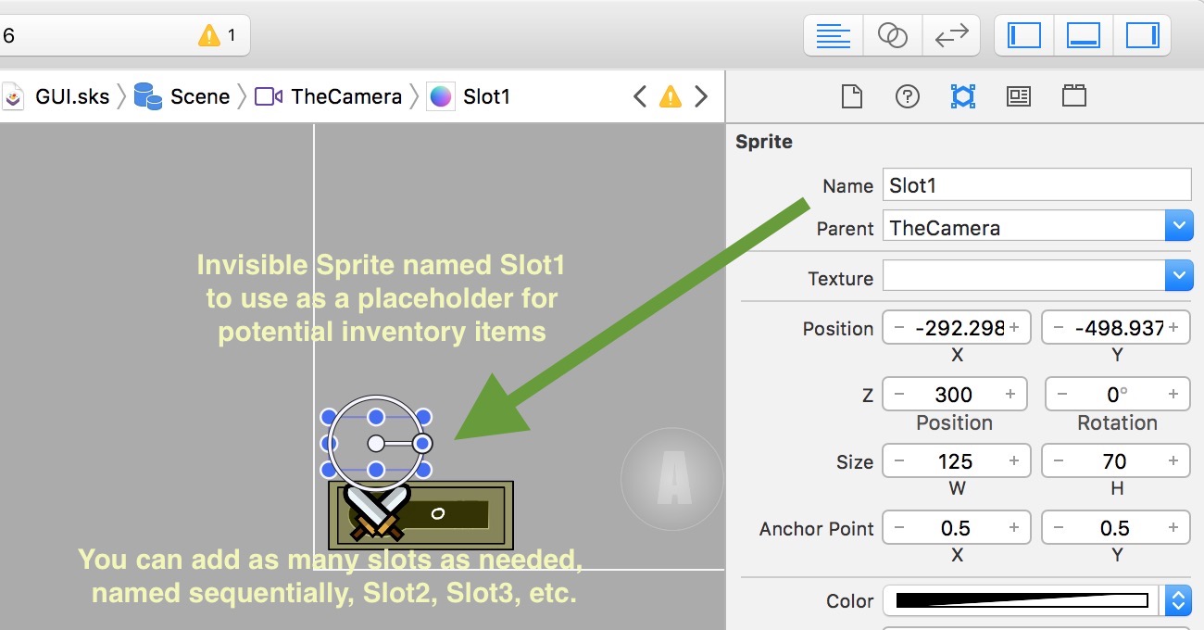Switch to the Assistant editor
Image resolution: width=1204 pixels, height=630 pixels.
coord(892,36)
